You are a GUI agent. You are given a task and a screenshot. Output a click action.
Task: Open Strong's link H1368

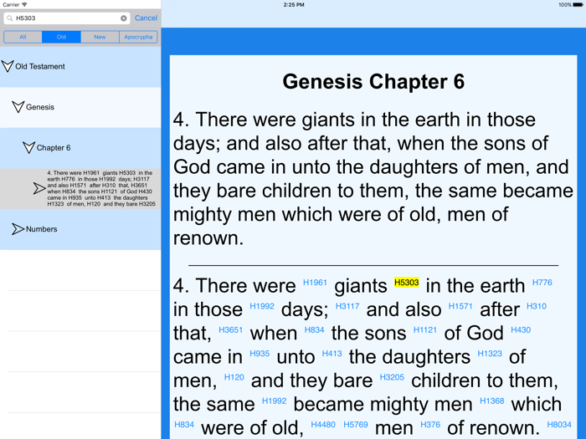tap(492, 401)
